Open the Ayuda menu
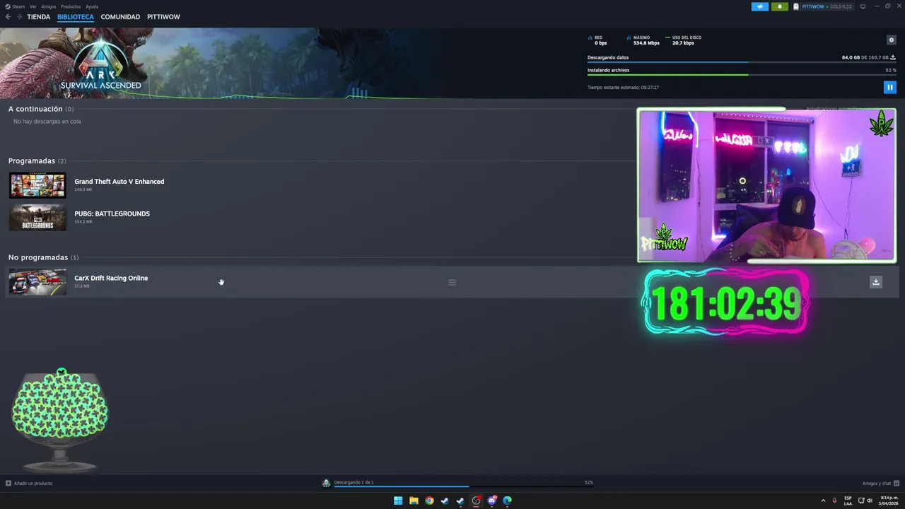Screen dimensions: 905x509 pos(92,6)
